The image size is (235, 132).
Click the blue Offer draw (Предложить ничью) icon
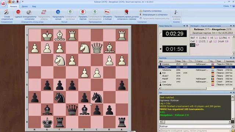click(x=58, y=12)
